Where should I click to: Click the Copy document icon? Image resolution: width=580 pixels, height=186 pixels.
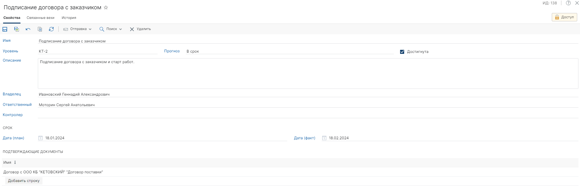coord(40,29)
